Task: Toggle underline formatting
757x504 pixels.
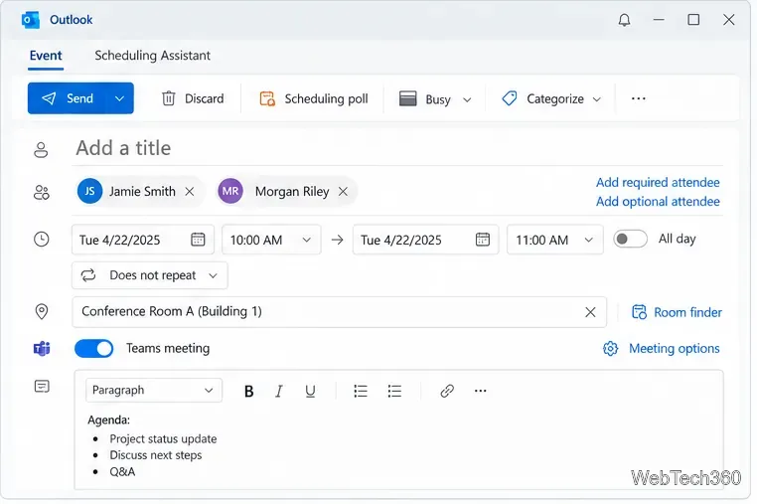Action: 310,391
